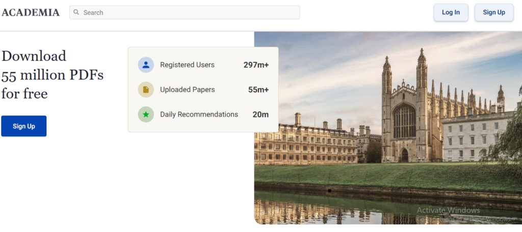The image size is (522, 232).
Task: Click the 20m daily recommendations count
Action: (x=260, y=114)
